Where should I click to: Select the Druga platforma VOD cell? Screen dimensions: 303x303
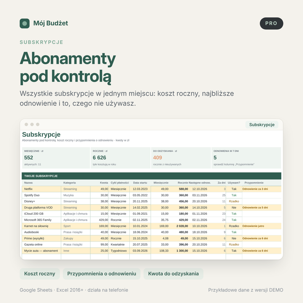[41, 207]
